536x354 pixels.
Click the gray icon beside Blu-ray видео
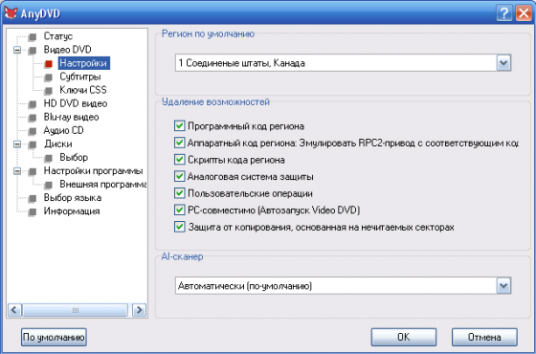[x=33, y=118]
